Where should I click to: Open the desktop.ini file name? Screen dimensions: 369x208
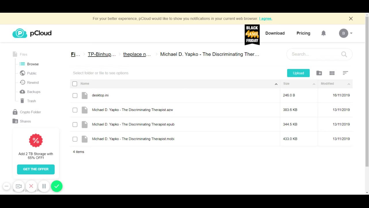100,95
